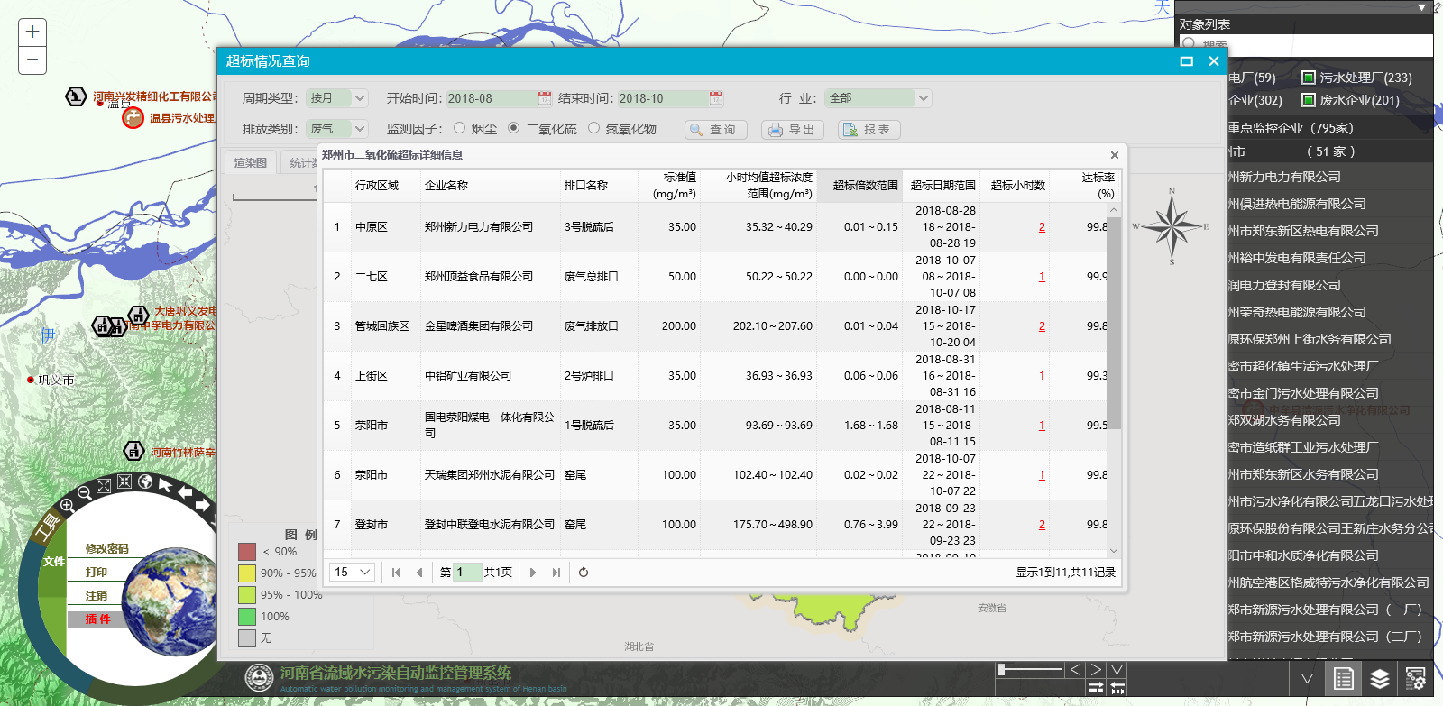Expand the 周期类型 dropdown

(360, 98)
